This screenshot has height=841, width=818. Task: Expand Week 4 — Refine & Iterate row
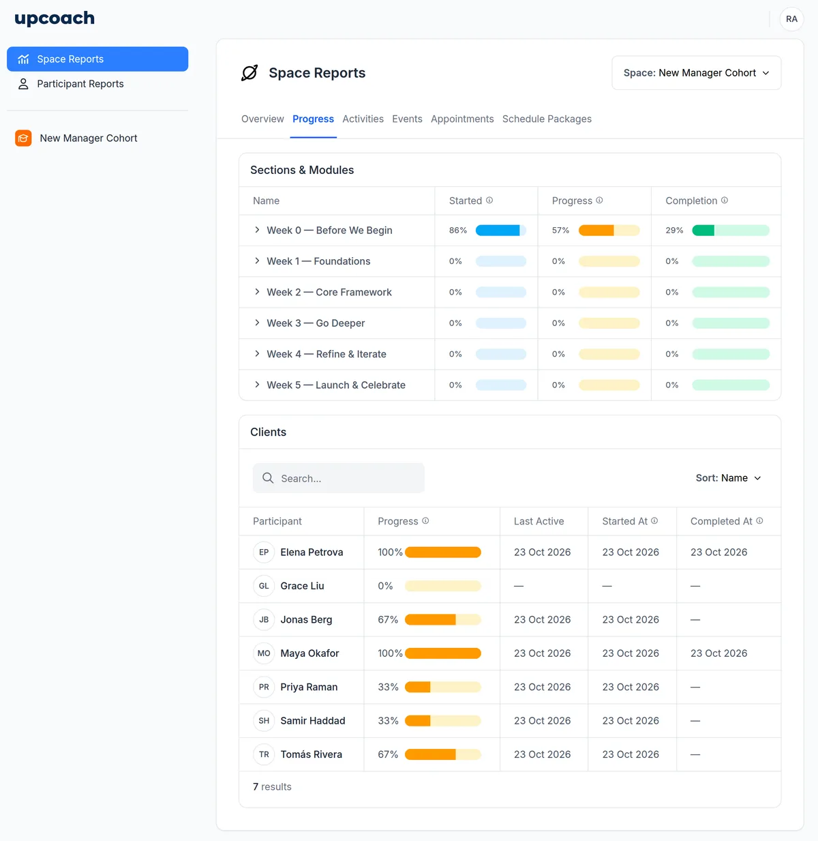(257, 354)
